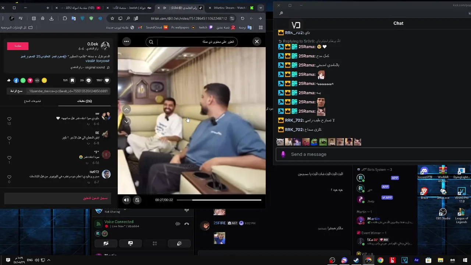471x265 pixels.
Task: Focus the Kick chat Send a message field
Action: [373, 154]
